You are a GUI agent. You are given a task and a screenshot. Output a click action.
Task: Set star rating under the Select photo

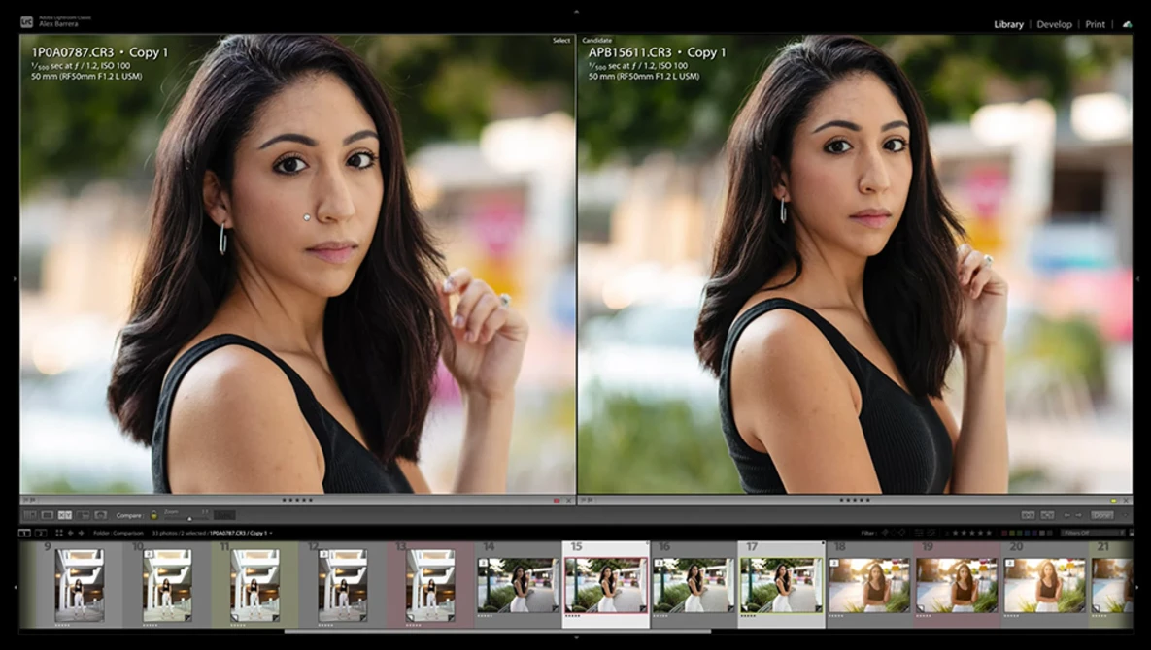point(297,500)
